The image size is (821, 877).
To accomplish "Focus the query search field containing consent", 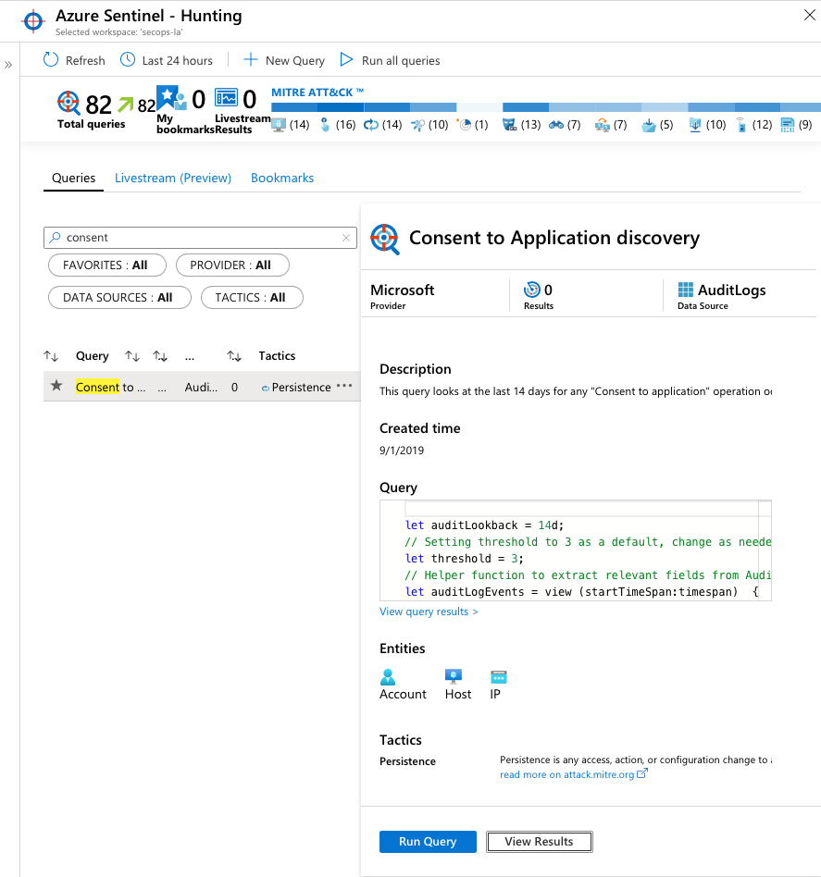I will click(x=200, y=238).
